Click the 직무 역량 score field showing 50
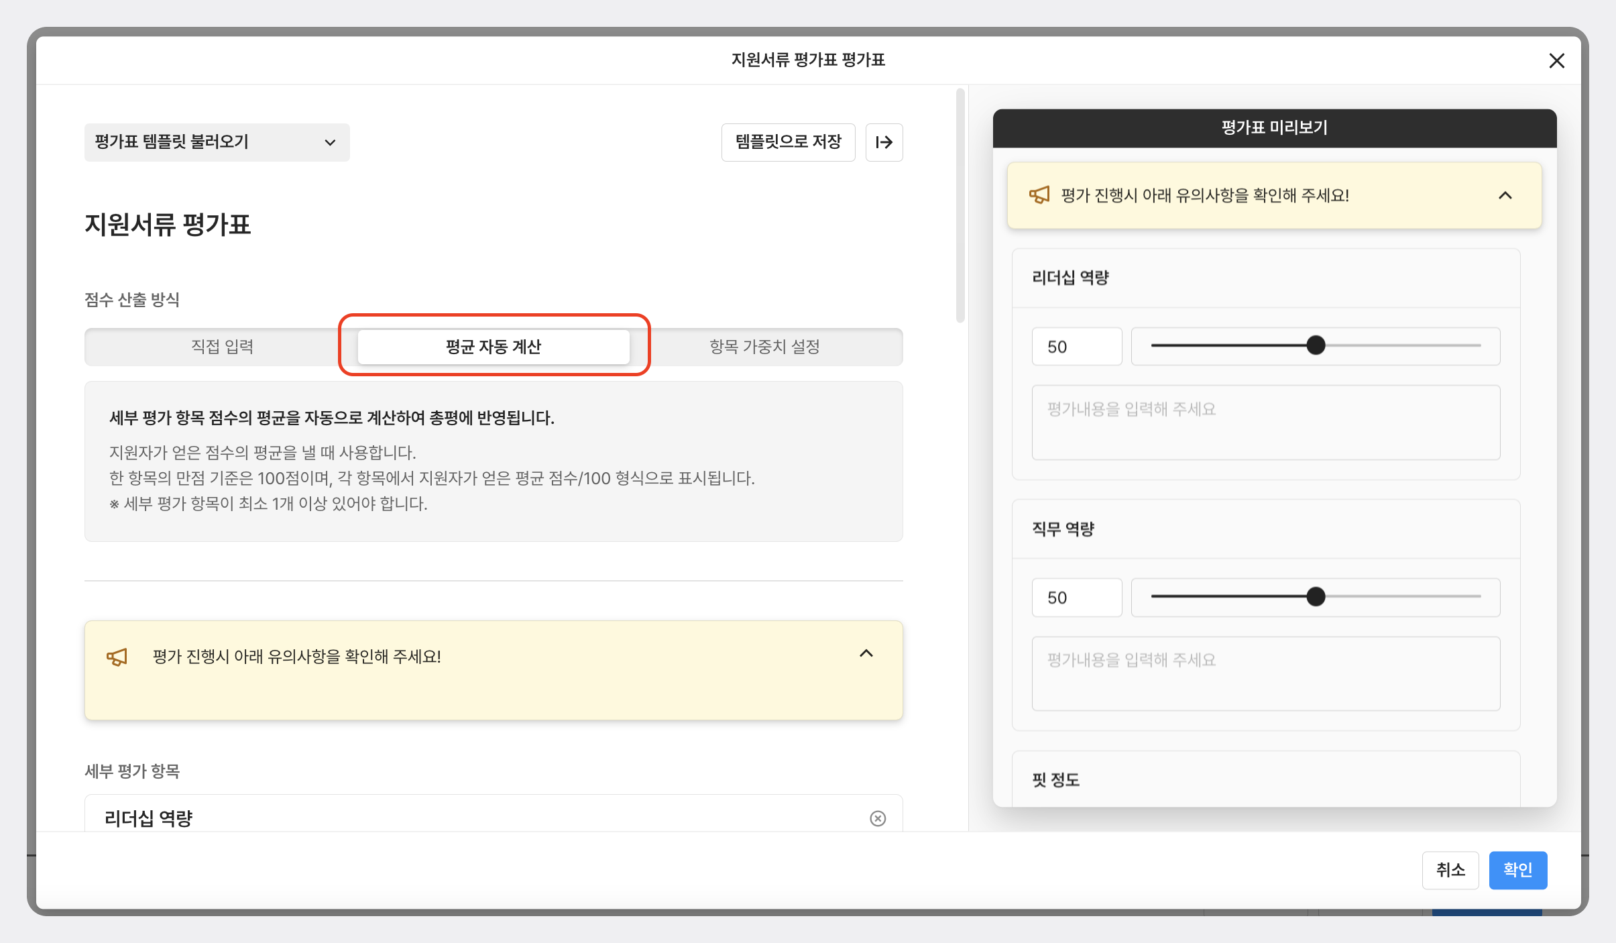The height and width of the screenshot is (943, 1616). (1076, 598)
